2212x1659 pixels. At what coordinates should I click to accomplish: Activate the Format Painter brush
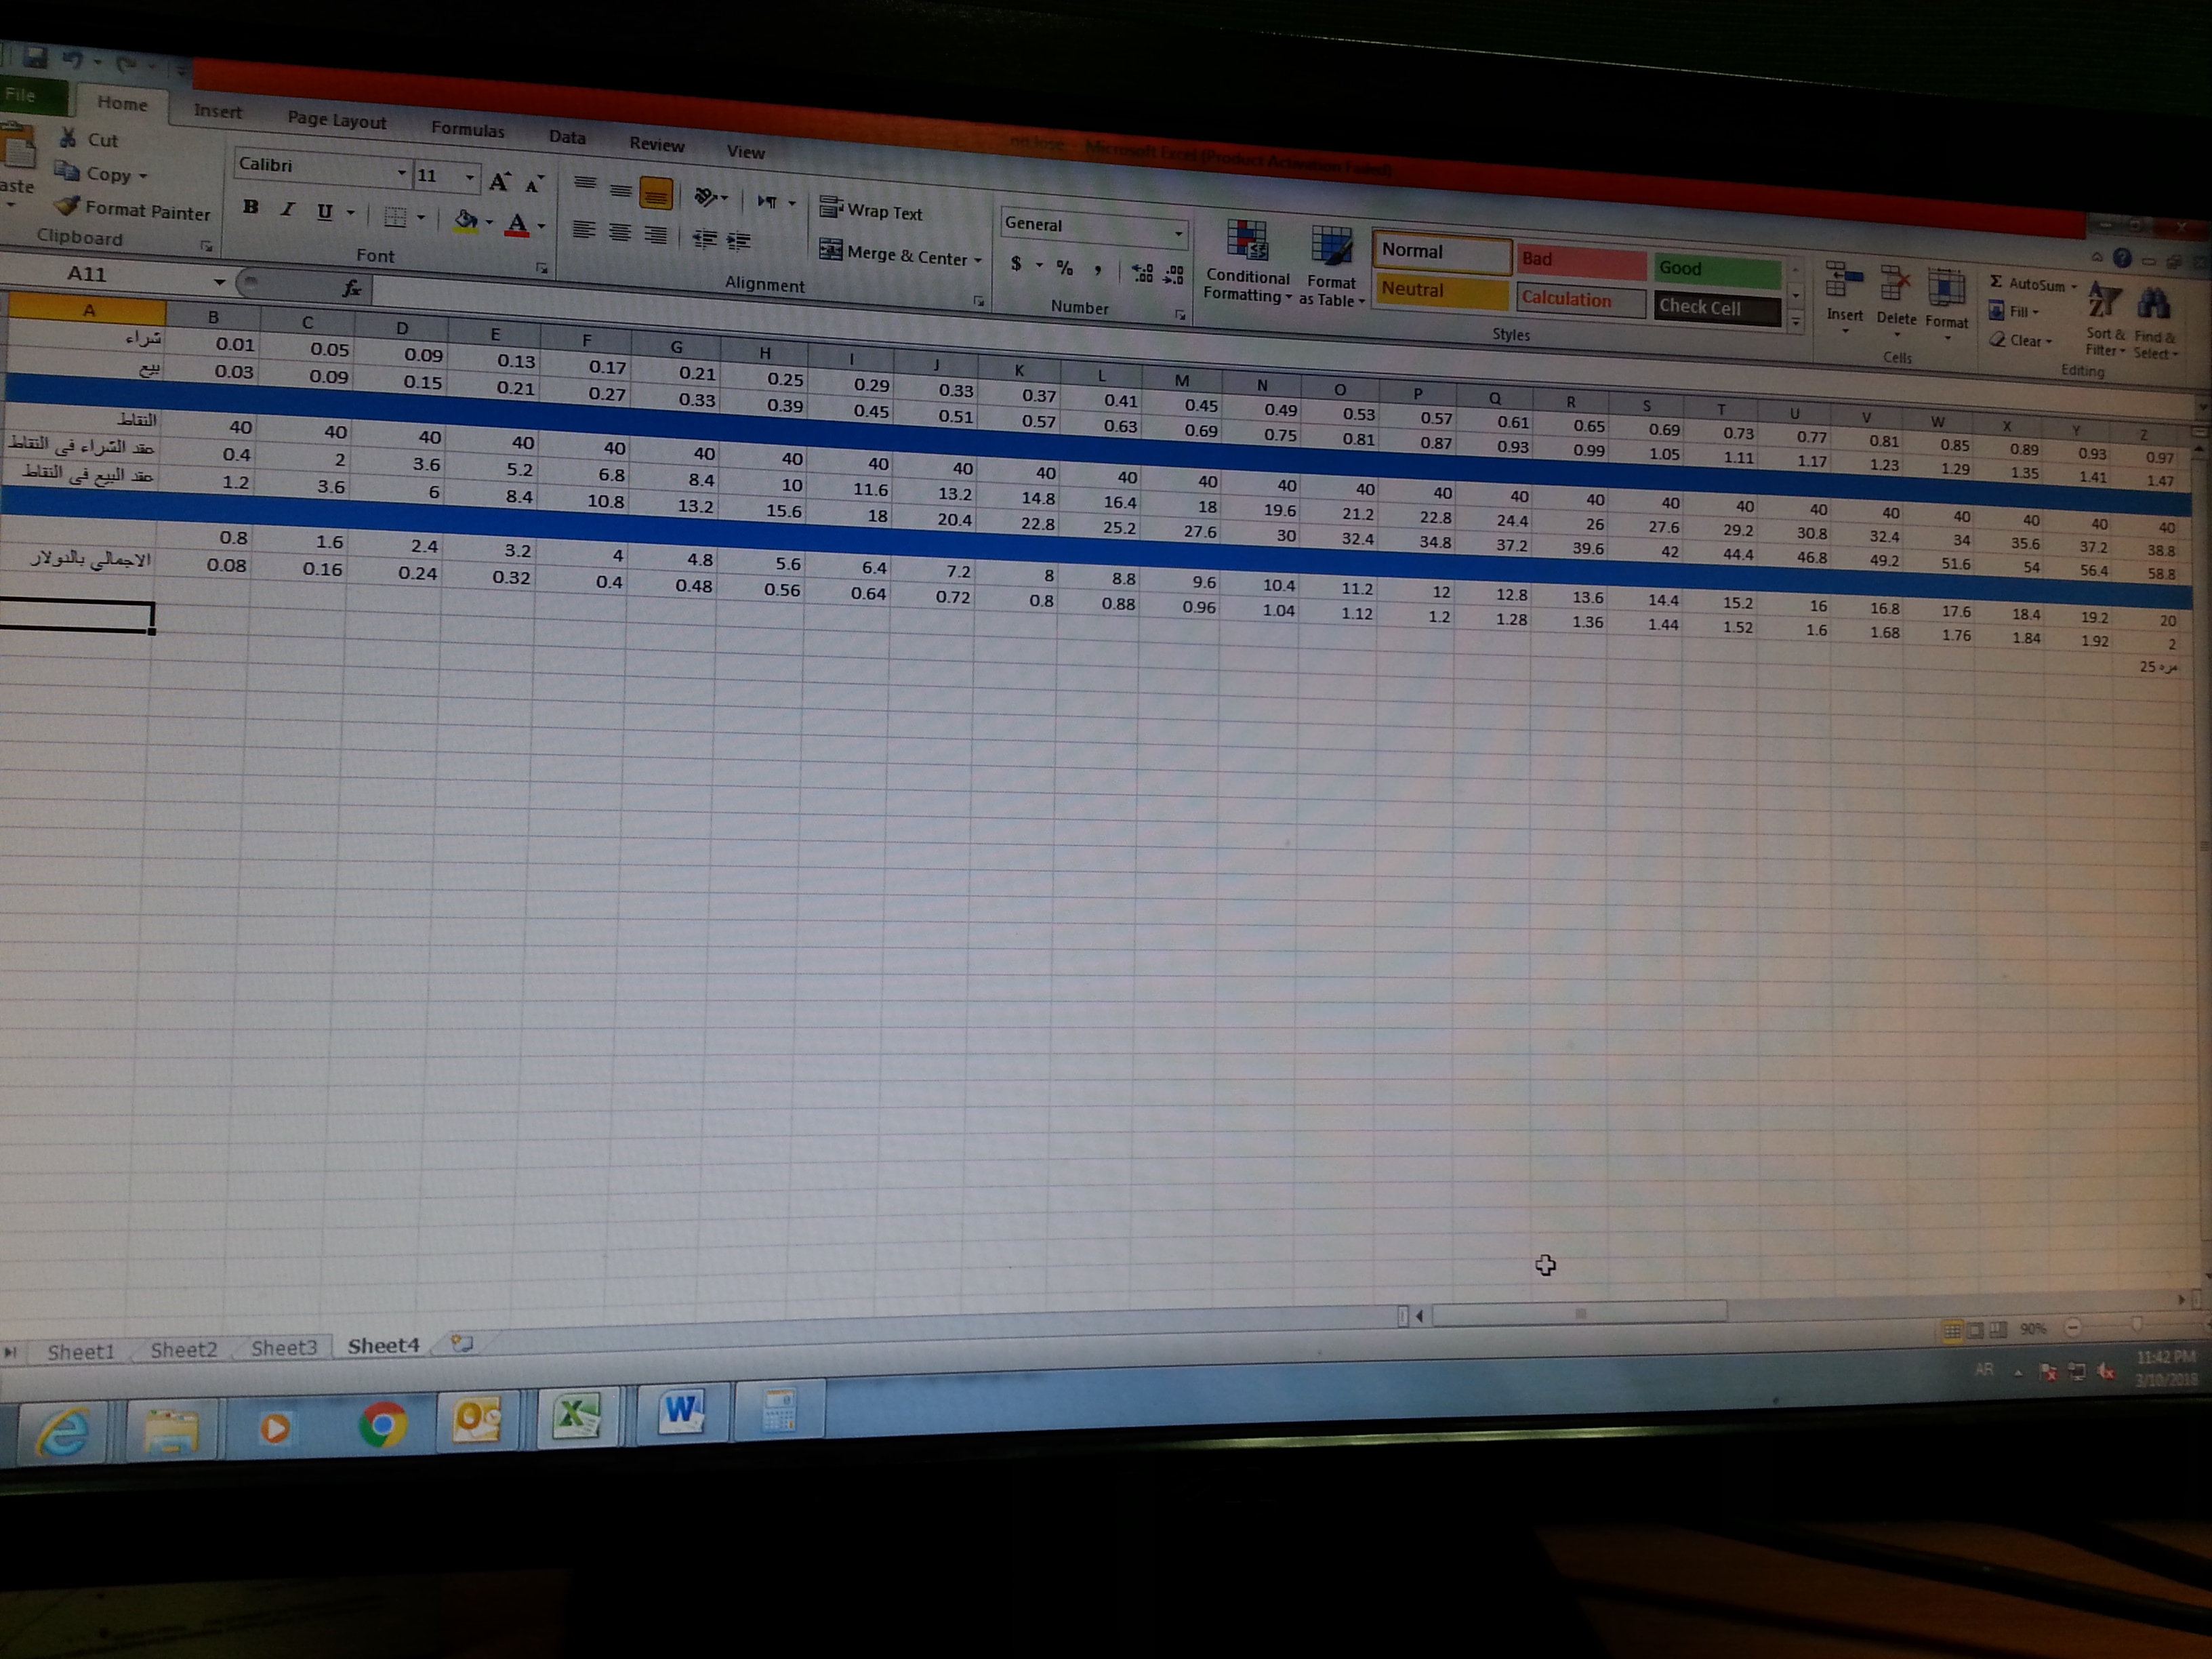click(x=67, y=206)
